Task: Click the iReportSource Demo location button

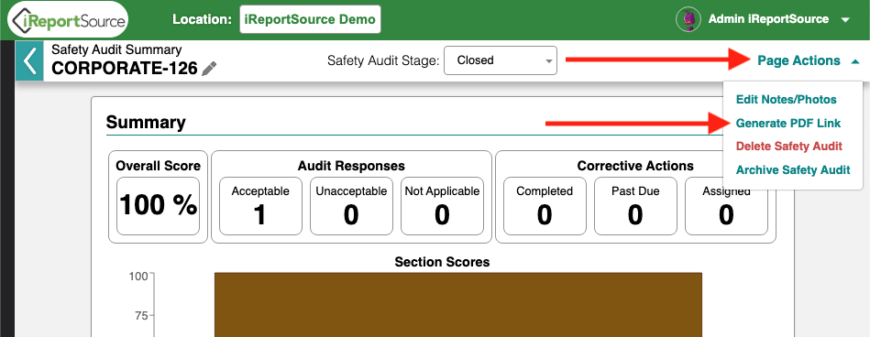Action: 310,19
